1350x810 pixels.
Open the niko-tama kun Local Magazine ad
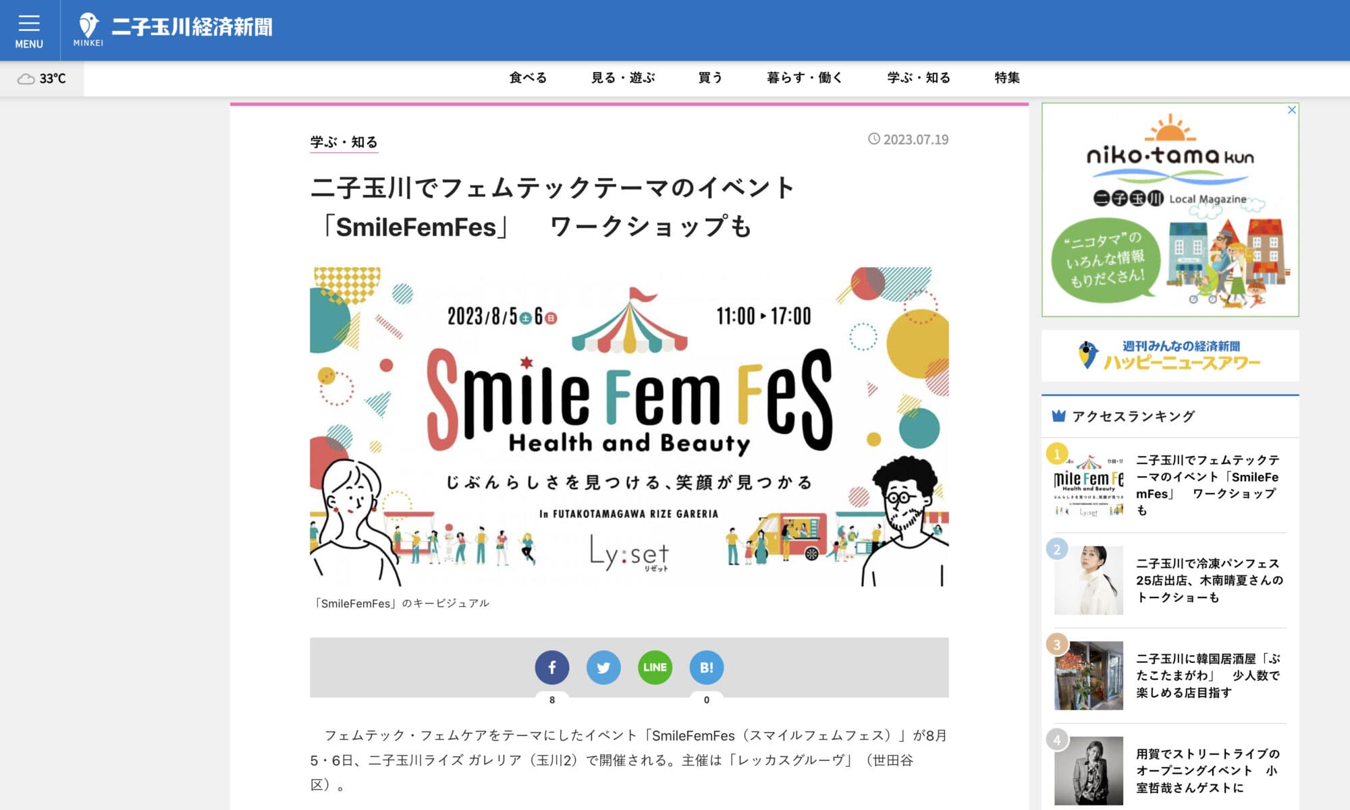(1170, 210)
